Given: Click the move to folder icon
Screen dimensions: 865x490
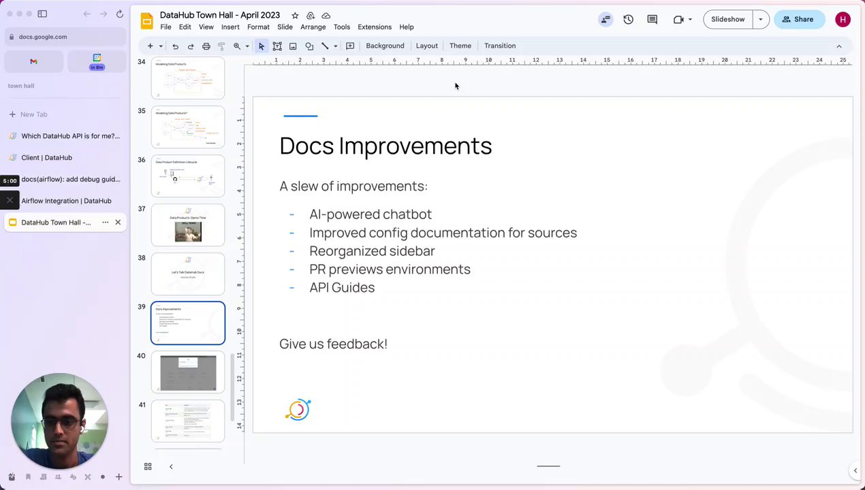Looking at the screenshot, I should click(x=311, y=15).
